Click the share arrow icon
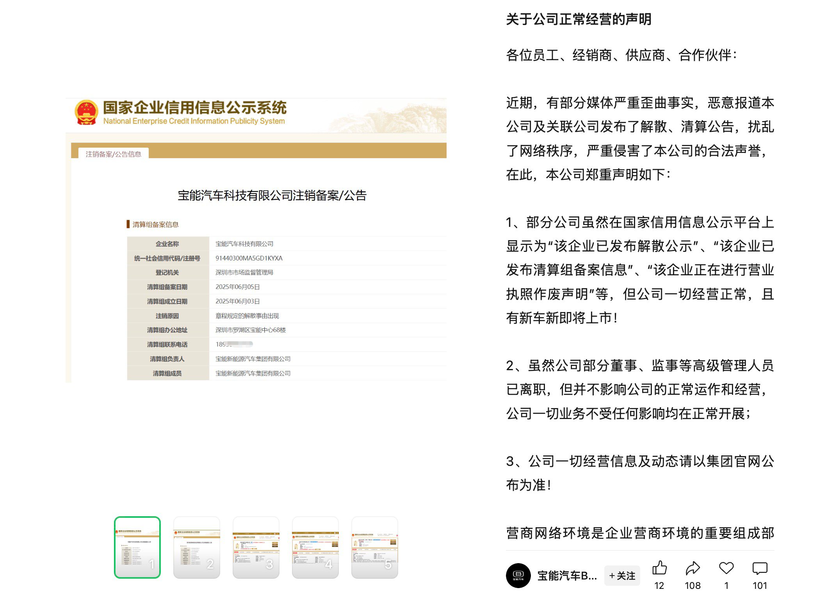Screen dimensions: 819x592 pos(693,568)
